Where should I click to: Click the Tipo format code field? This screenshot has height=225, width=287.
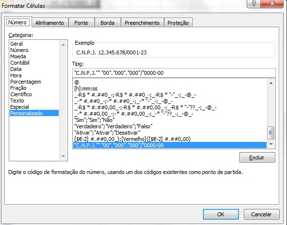pyautogui.click(x=174, y=73)
